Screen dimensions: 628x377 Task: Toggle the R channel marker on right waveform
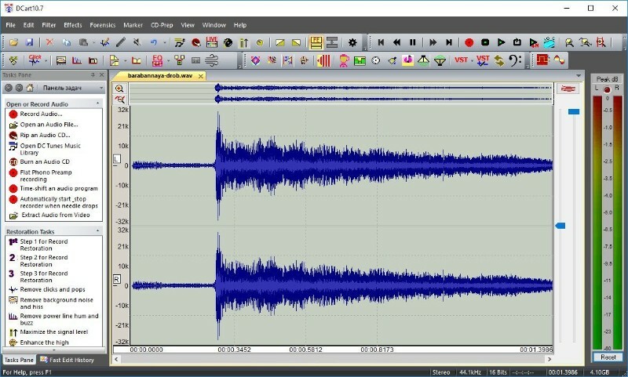click(117, 279)
